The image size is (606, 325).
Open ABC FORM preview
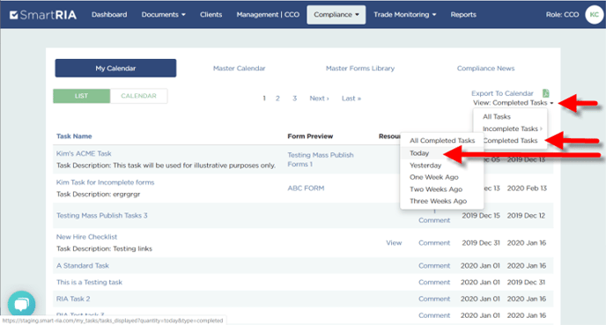click(x=306, y=188)
